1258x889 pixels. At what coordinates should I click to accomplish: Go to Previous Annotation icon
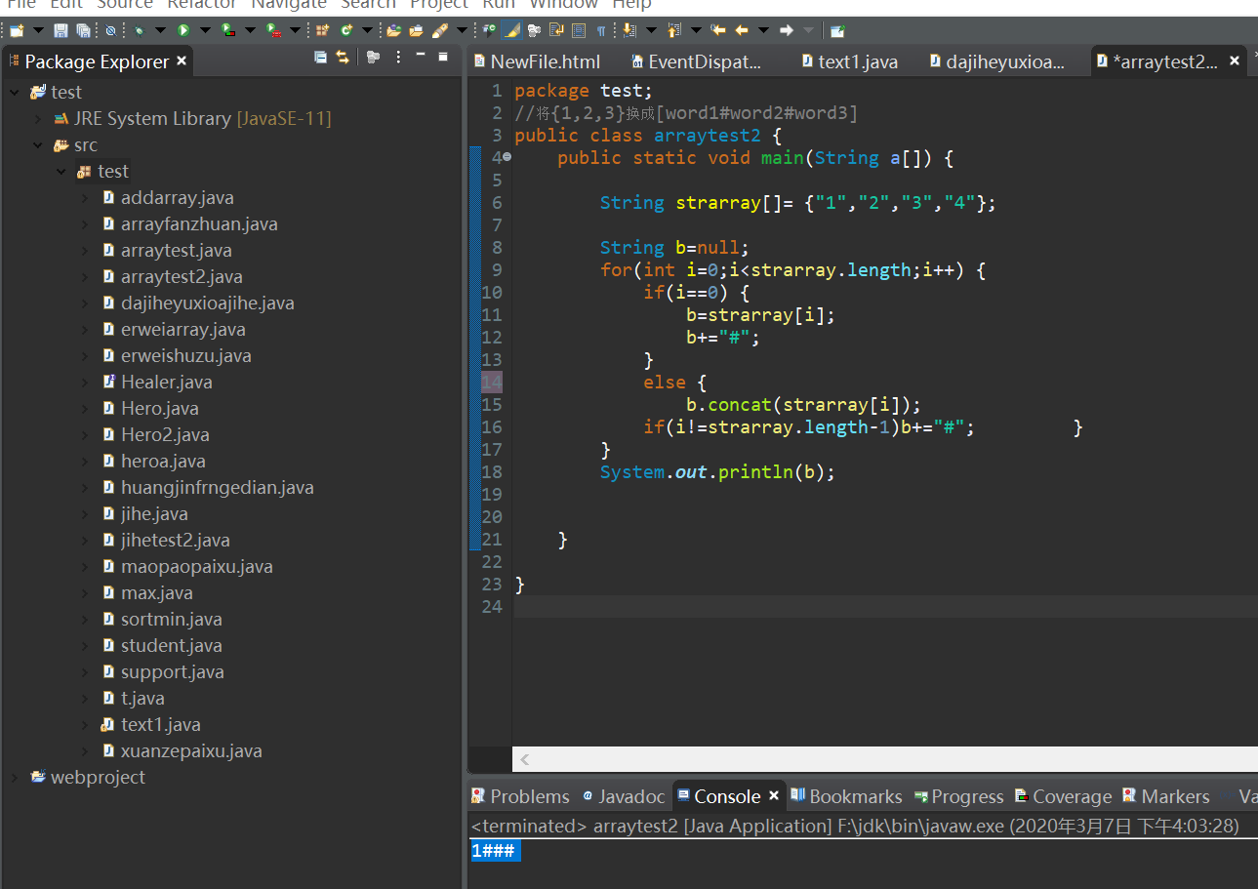(x=673, y=30)
